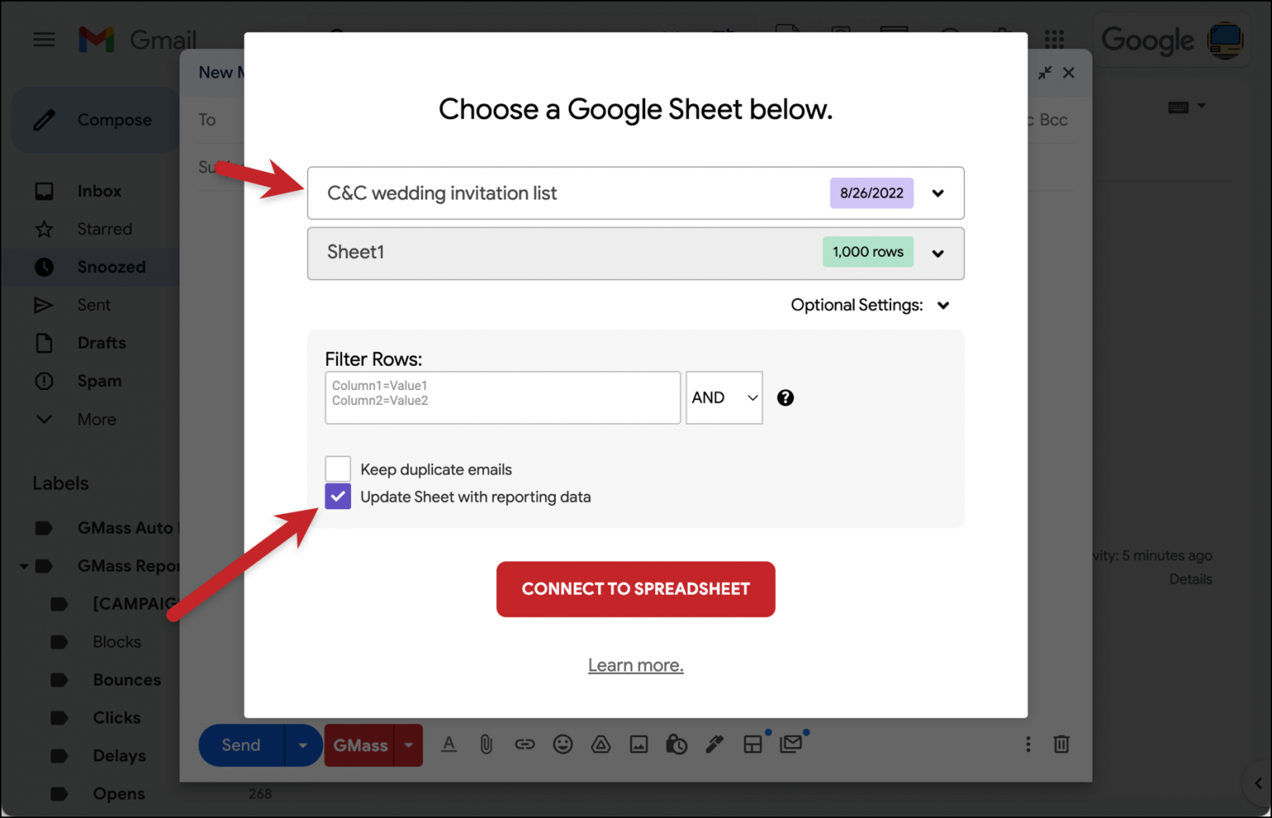Open the Inbox folder

pyautogui.click(x=99, y=191)
